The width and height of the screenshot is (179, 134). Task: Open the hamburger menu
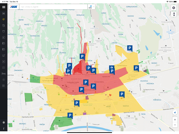pyautogui.click(x=4, y=7)
